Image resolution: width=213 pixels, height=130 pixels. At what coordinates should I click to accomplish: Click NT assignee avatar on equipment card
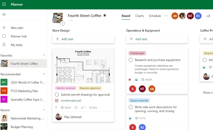pos(142,89)
